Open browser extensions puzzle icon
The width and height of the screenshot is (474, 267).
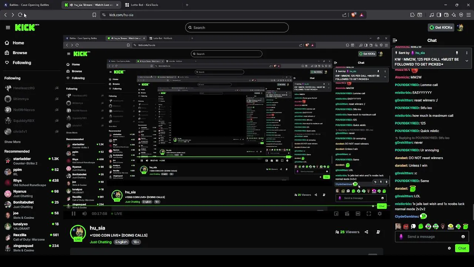[412, 15]
